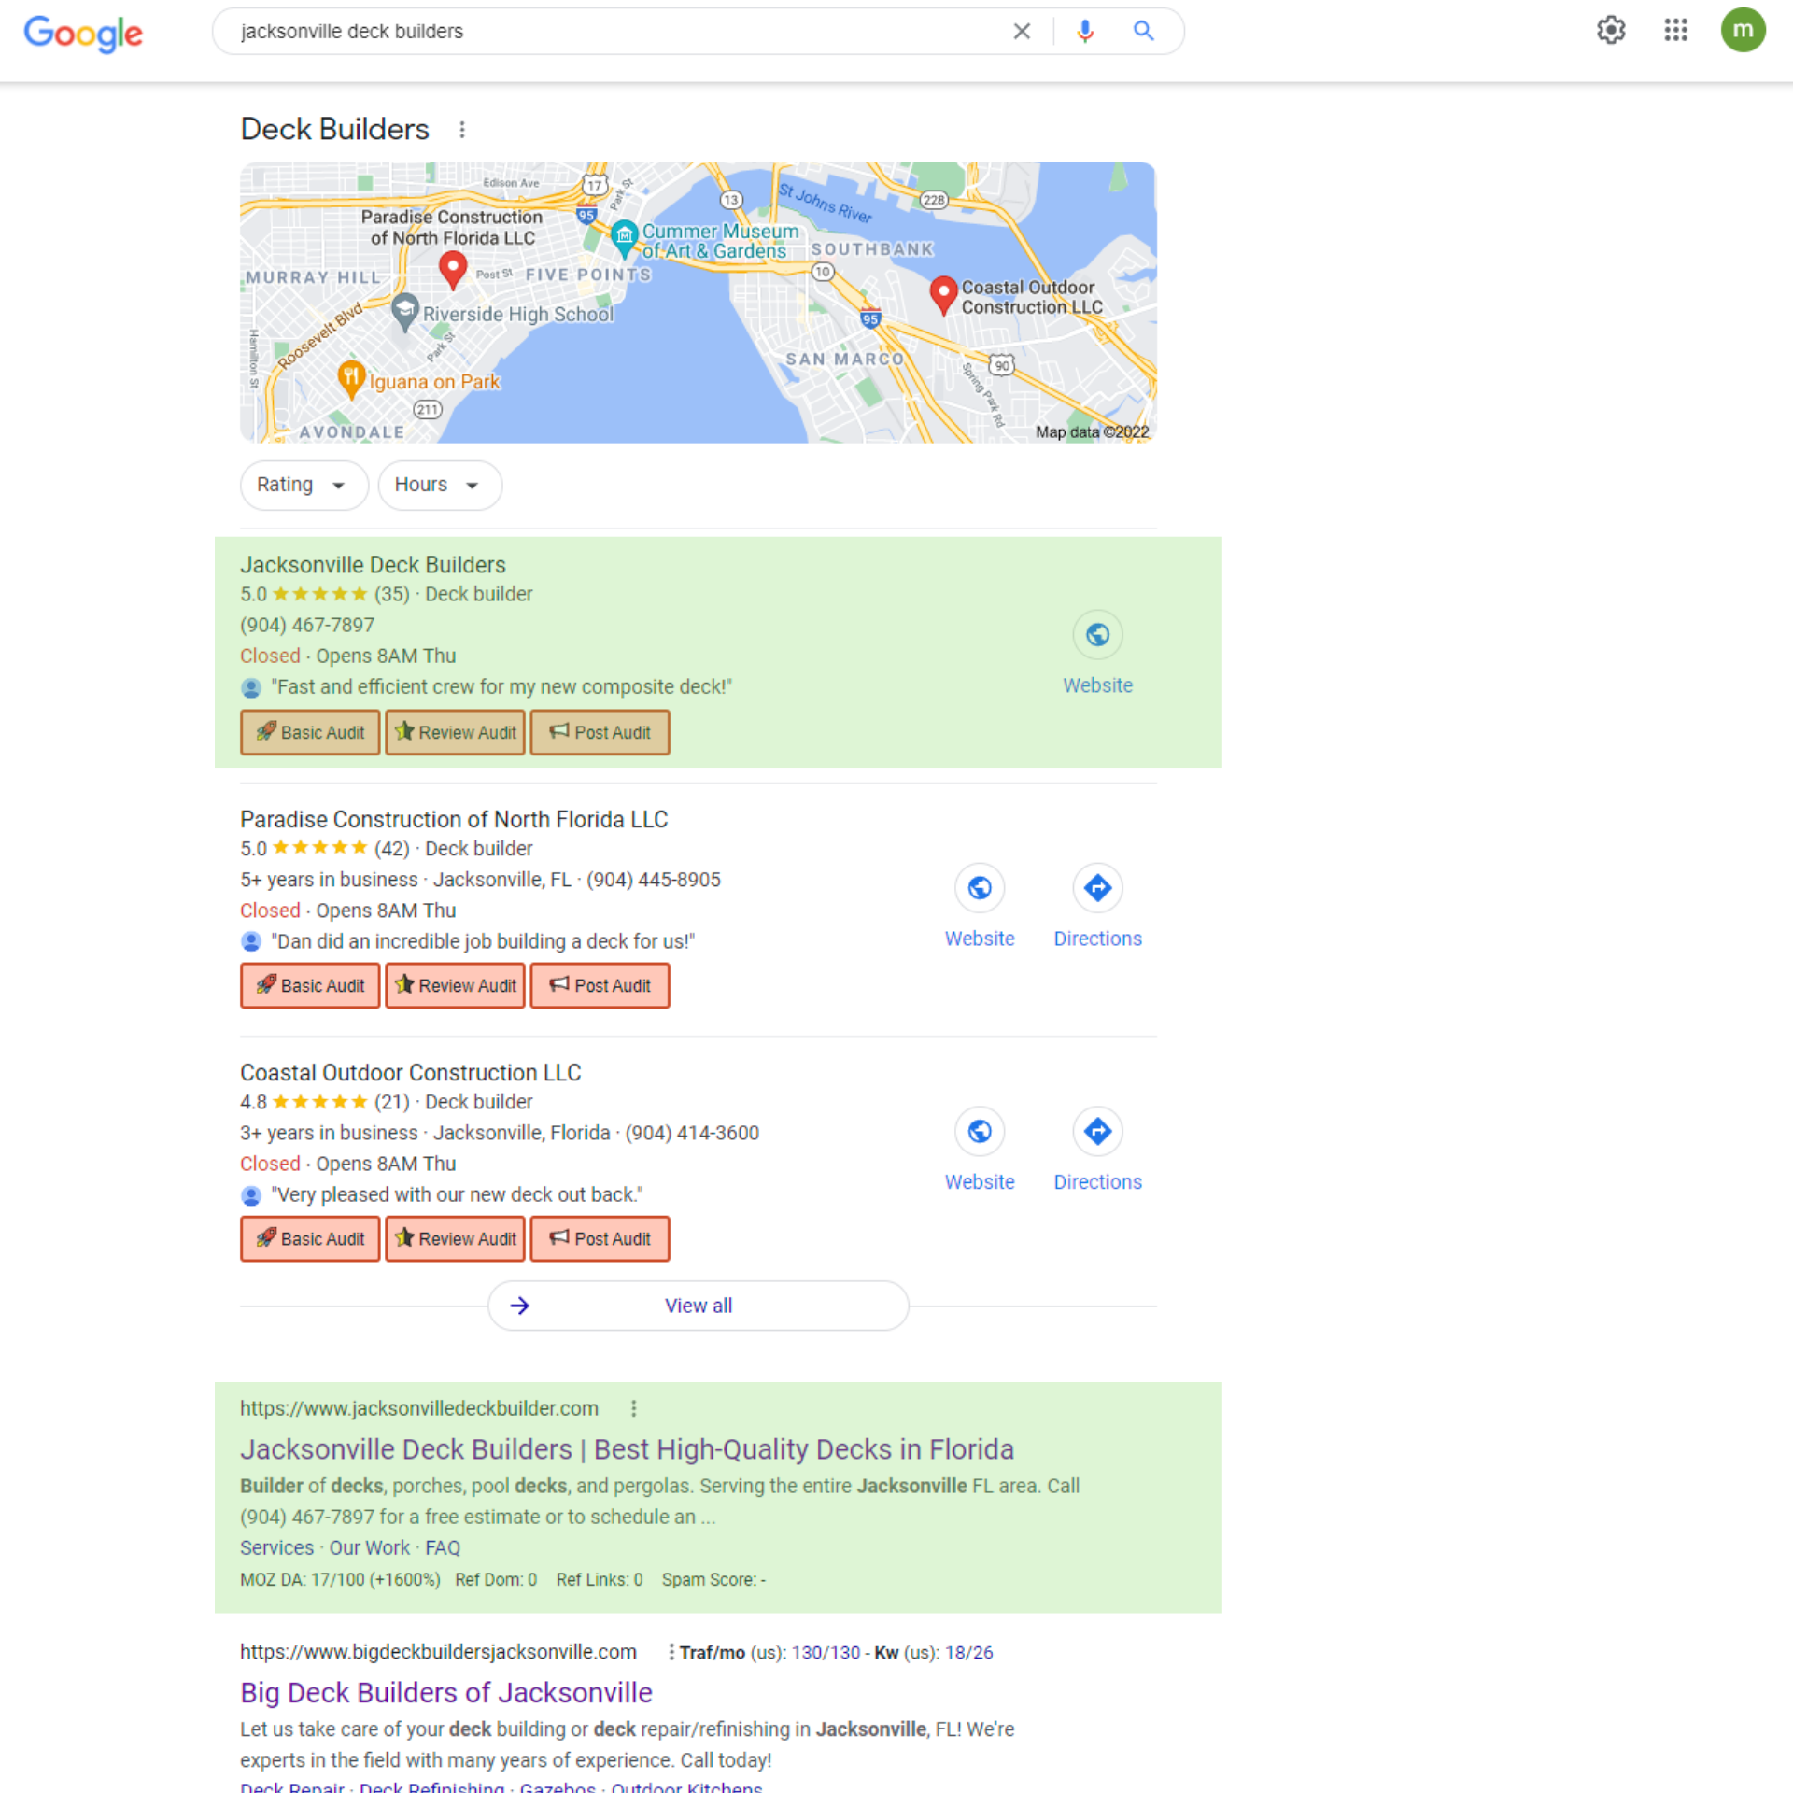The height and width of the screenshot is (1793, 1793).
Task: Open options menu for bigdeckbuildersjacksonville.com result
Action: tap(671, 1652)
